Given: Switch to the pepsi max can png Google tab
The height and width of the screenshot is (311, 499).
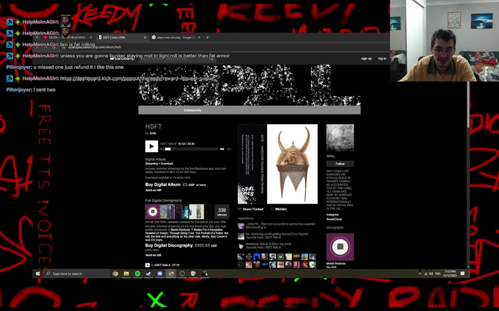Looking at the screenshot, I should click(176, 38).
